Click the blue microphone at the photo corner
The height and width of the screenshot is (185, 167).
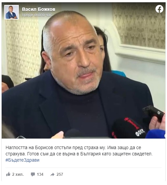click(x=155, y=134)
